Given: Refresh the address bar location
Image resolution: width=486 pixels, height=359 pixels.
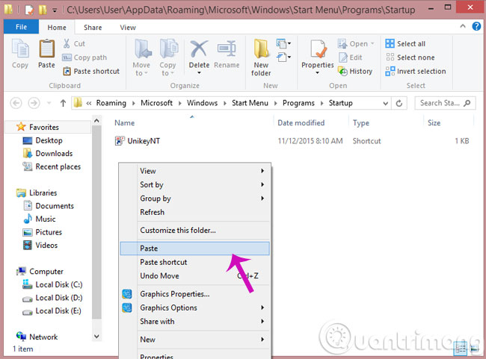Looking at the screenshot, I should coord(399,103).
